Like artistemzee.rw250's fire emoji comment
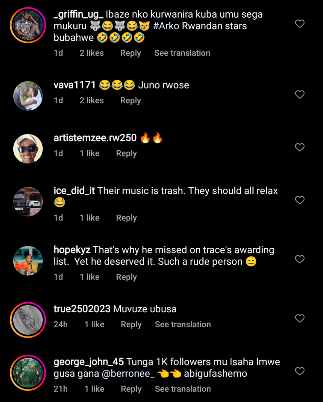Screen dimensions: 323x402 300,147
